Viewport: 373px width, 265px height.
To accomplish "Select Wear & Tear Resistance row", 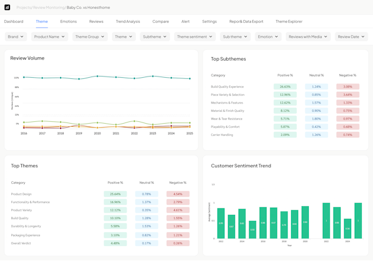I will coord(285,119).
